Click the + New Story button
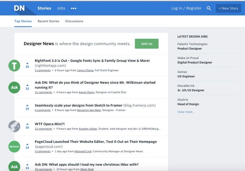Screen dimensions: 245x171 tap(228, 8)
